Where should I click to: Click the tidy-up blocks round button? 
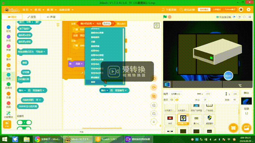pyautogui.click(x=154, y=96)
